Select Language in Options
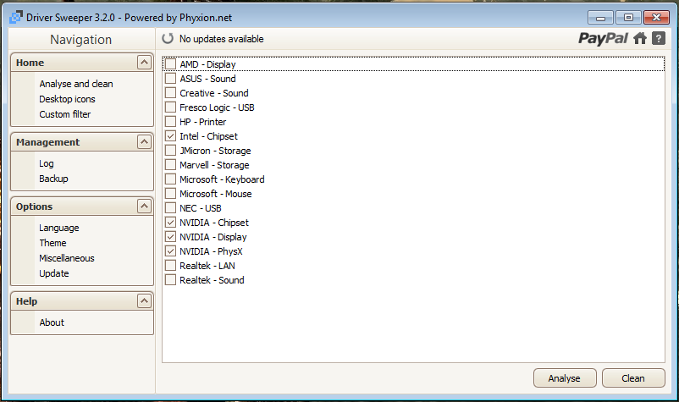The width and height of the screenshot is (679, 402). (58, 228)
